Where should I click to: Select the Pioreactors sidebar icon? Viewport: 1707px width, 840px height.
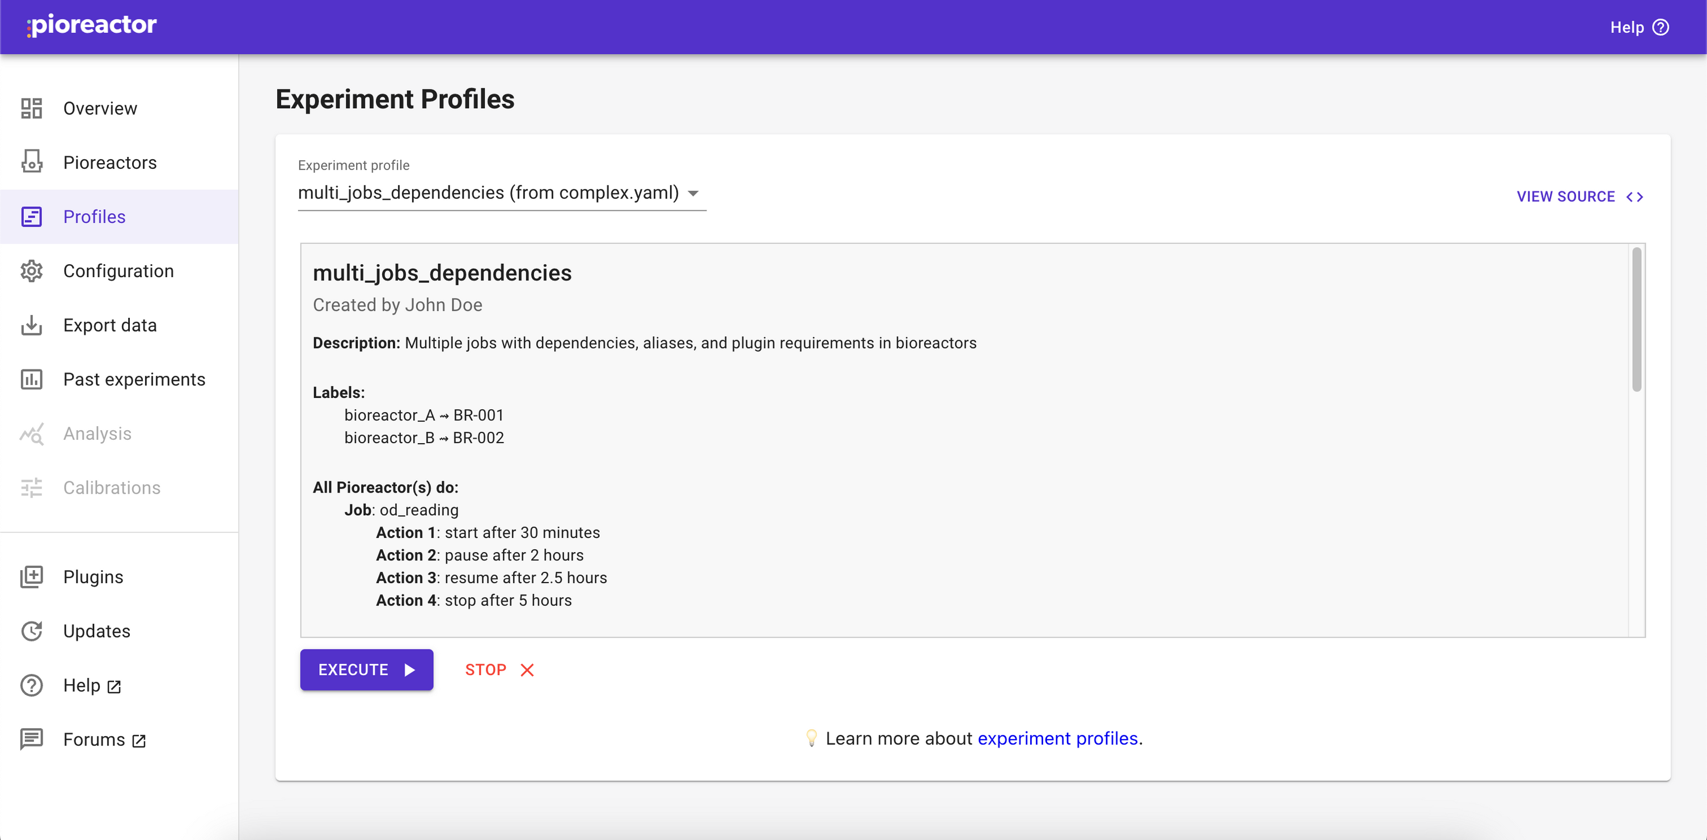(31, 162)
